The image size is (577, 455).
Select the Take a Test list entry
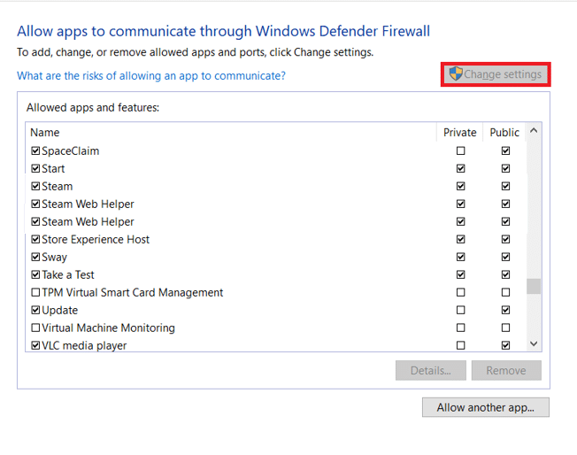click(68, 275)
